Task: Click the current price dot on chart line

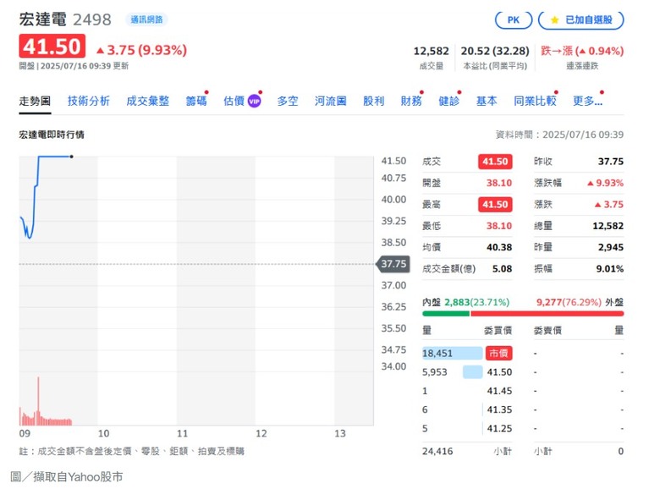Action: pyautogui.click(x=72, y=157)
